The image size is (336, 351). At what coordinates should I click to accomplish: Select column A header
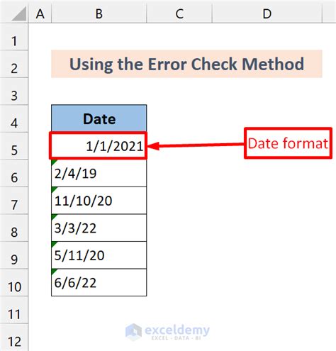pyautogui.click(x=40, y=13)
